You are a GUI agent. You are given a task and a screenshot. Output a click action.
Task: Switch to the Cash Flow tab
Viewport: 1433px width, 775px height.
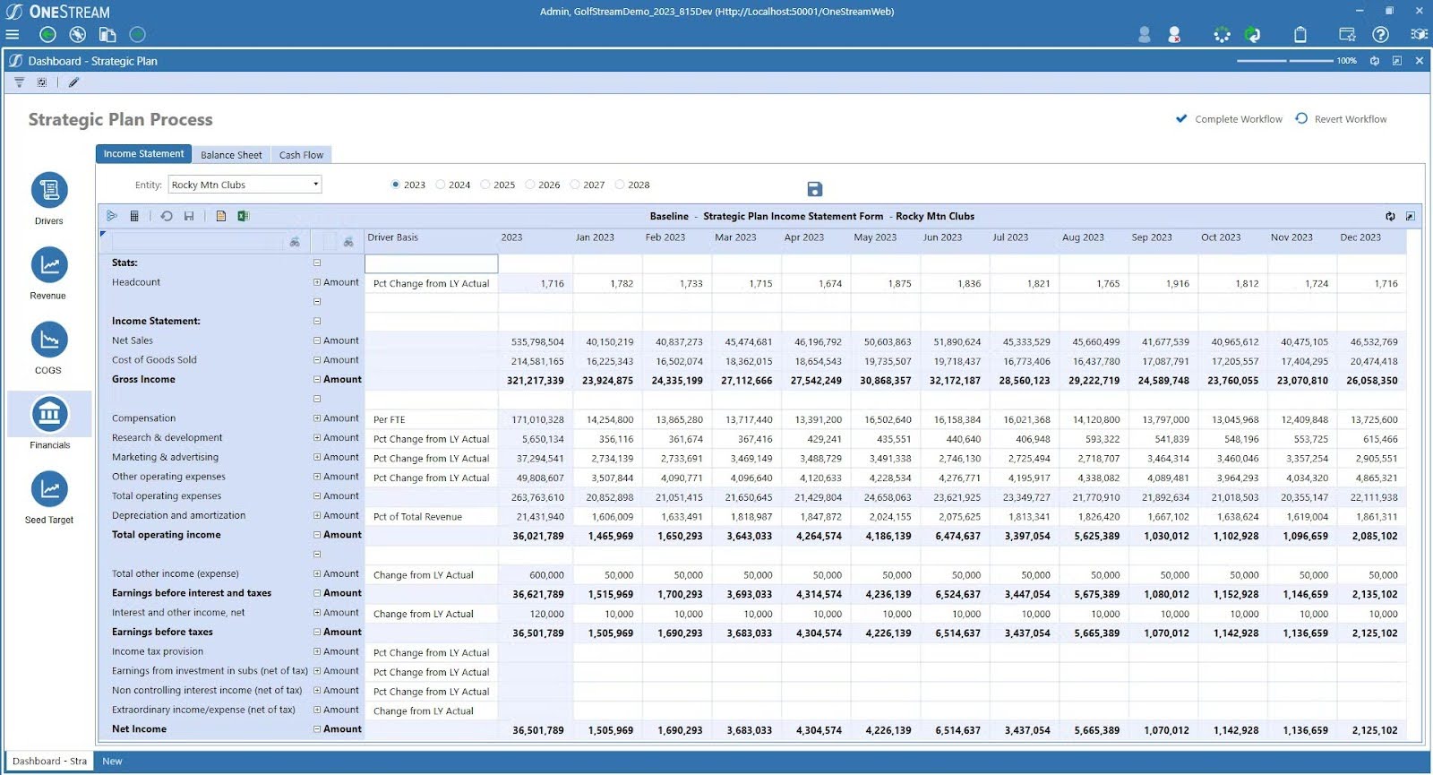(301, 155)
